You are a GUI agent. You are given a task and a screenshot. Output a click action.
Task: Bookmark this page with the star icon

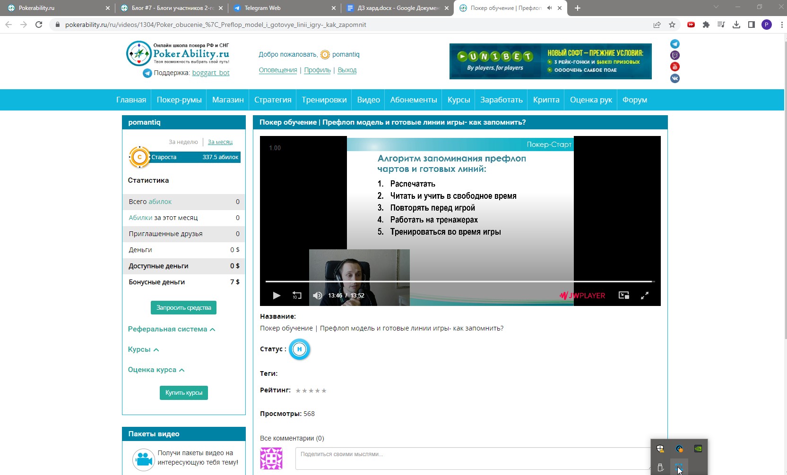click(672, 25)
